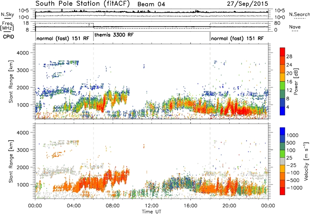
Task: Click the 'Nave' legend label
Action: [x=295, y=27]
